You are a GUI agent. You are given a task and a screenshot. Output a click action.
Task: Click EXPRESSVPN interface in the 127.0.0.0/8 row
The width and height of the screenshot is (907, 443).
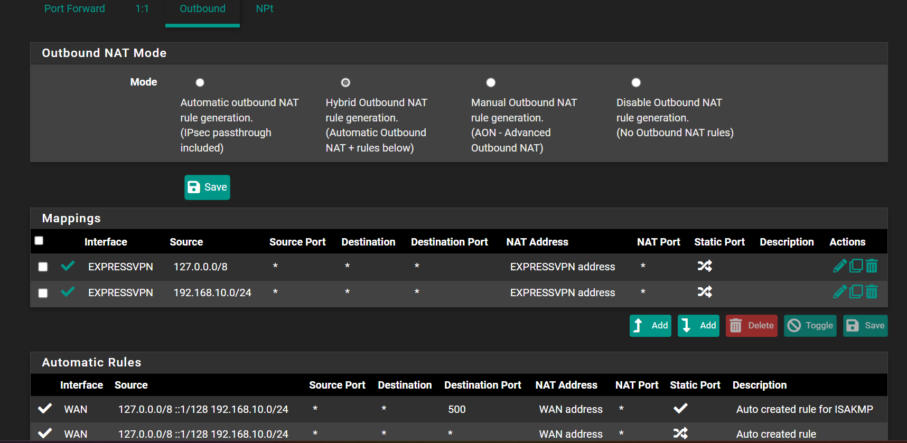(x=120, y=267)
